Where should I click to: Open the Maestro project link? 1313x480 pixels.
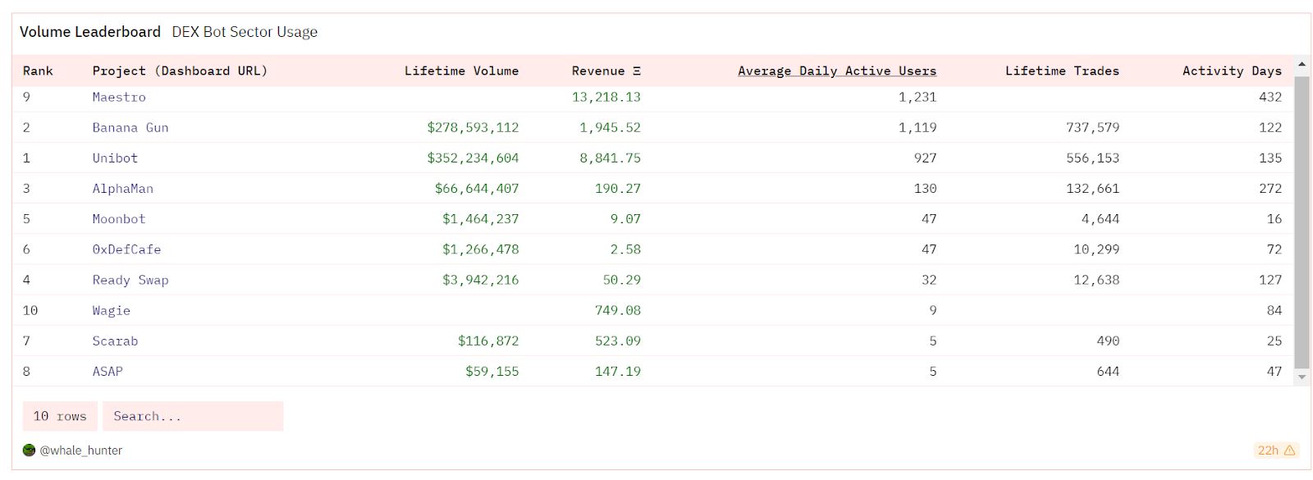click(x=119, y=97)
